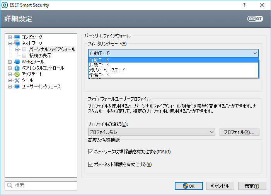Expand the アップデート tree node
271x195 pixels.
click(10, 74)
